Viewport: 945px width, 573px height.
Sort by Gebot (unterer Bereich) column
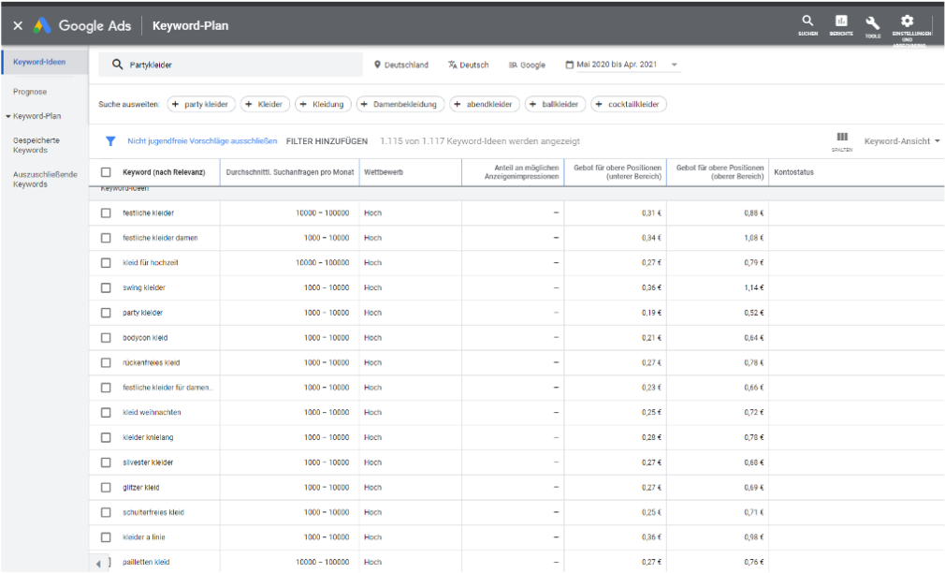click(618, 172)
